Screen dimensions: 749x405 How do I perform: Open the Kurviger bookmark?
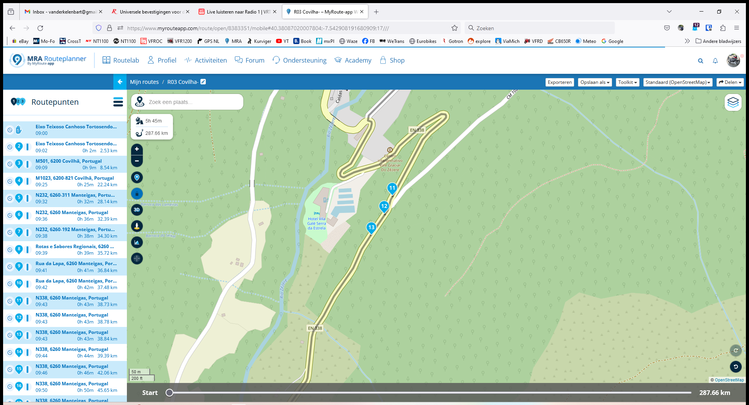259,41
